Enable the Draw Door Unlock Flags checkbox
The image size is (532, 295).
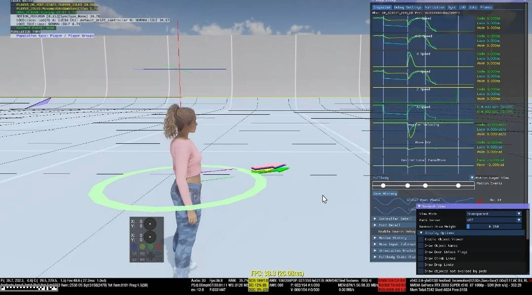pyautogui.click(x=421, y=252)
